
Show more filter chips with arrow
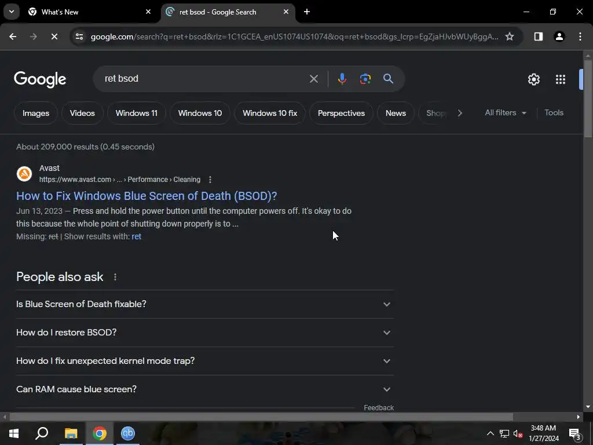pos(459,113)
